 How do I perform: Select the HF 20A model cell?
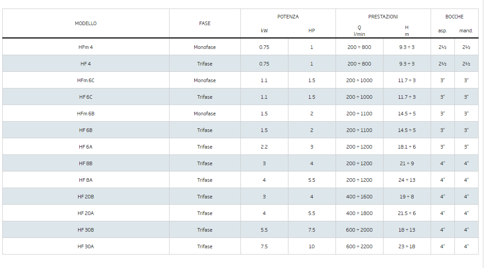coord(86,213)
